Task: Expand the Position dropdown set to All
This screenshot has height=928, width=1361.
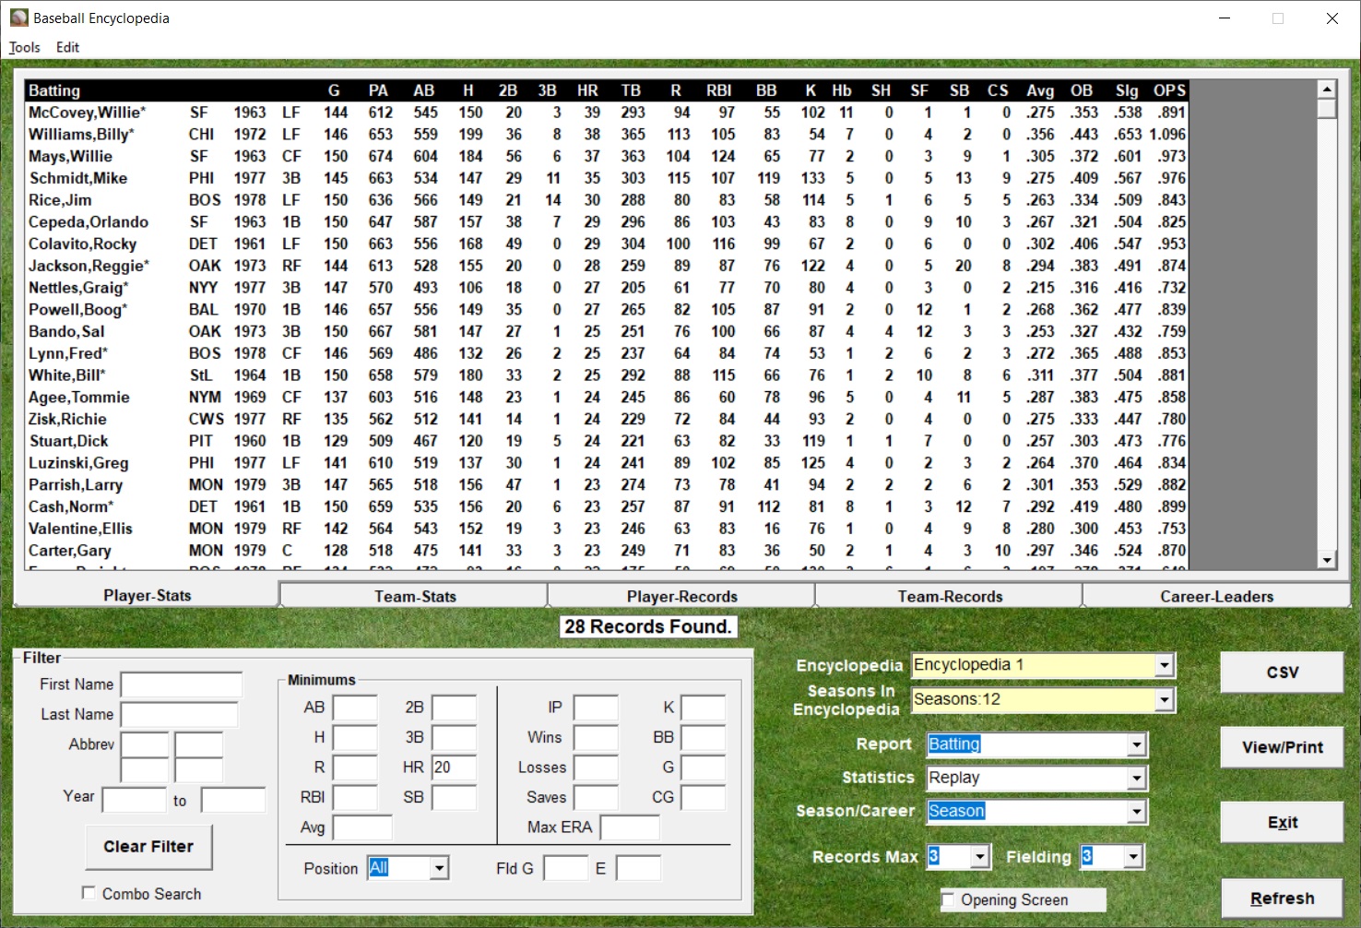Action: pyautogui.click(x=439, y=868)
